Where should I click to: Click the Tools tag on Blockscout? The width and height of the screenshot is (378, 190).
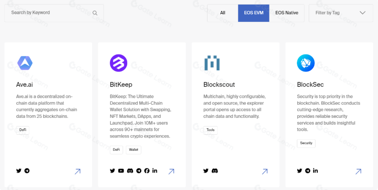pos(210,130)
